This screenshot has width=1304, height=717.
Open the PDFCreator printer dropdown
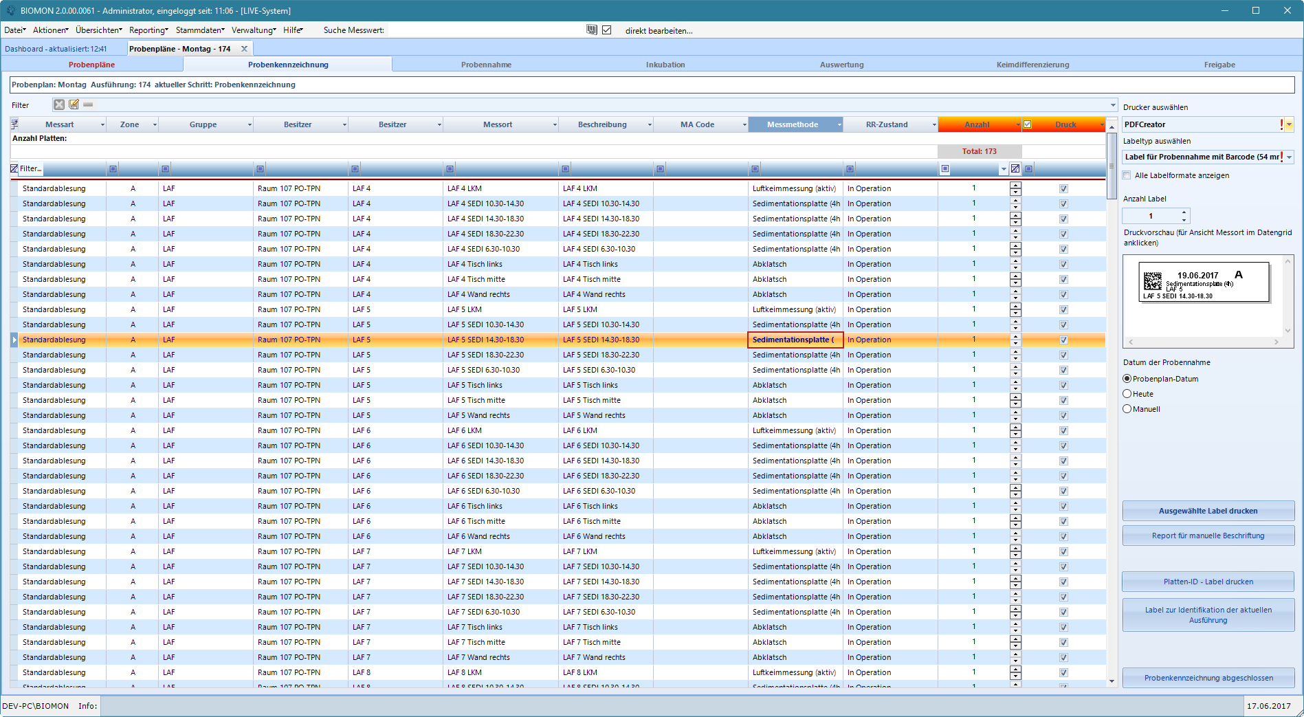coord(1289,124)
